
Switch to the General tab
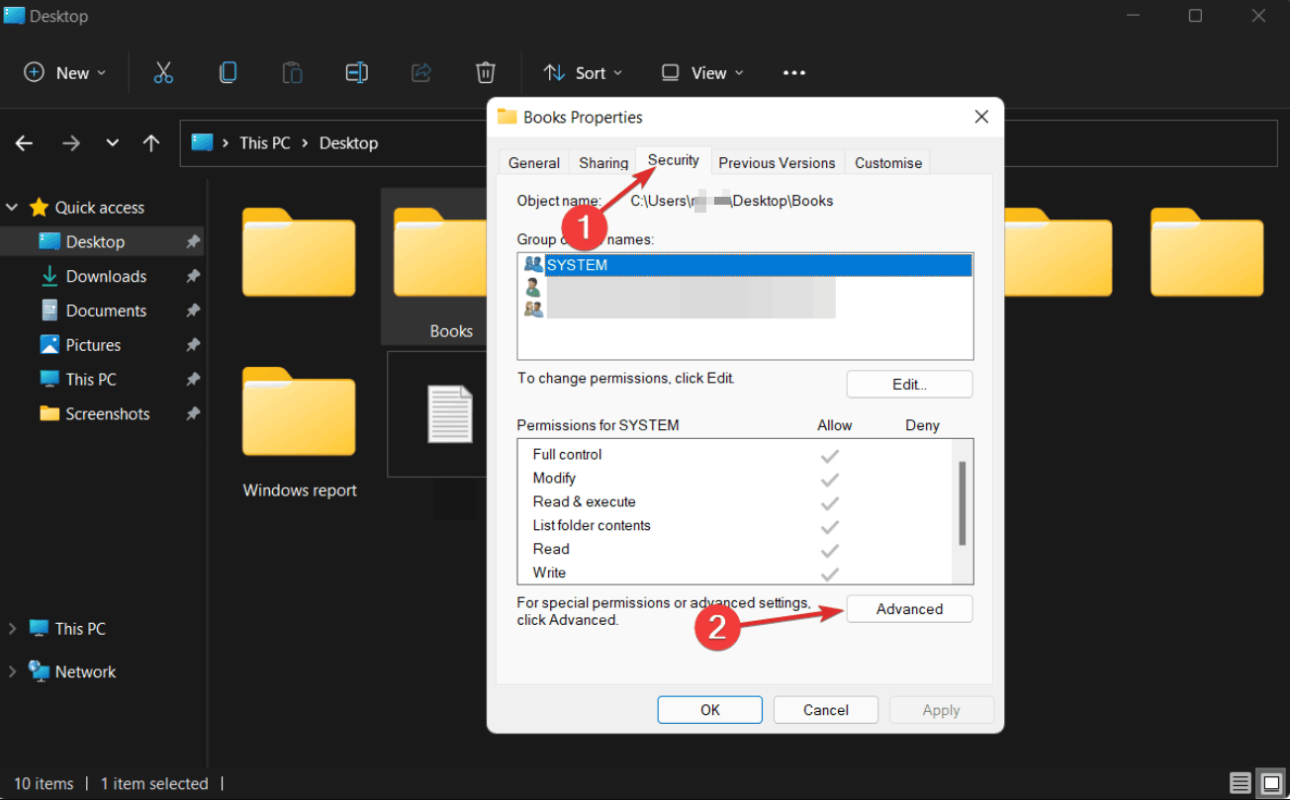[534, 163]
